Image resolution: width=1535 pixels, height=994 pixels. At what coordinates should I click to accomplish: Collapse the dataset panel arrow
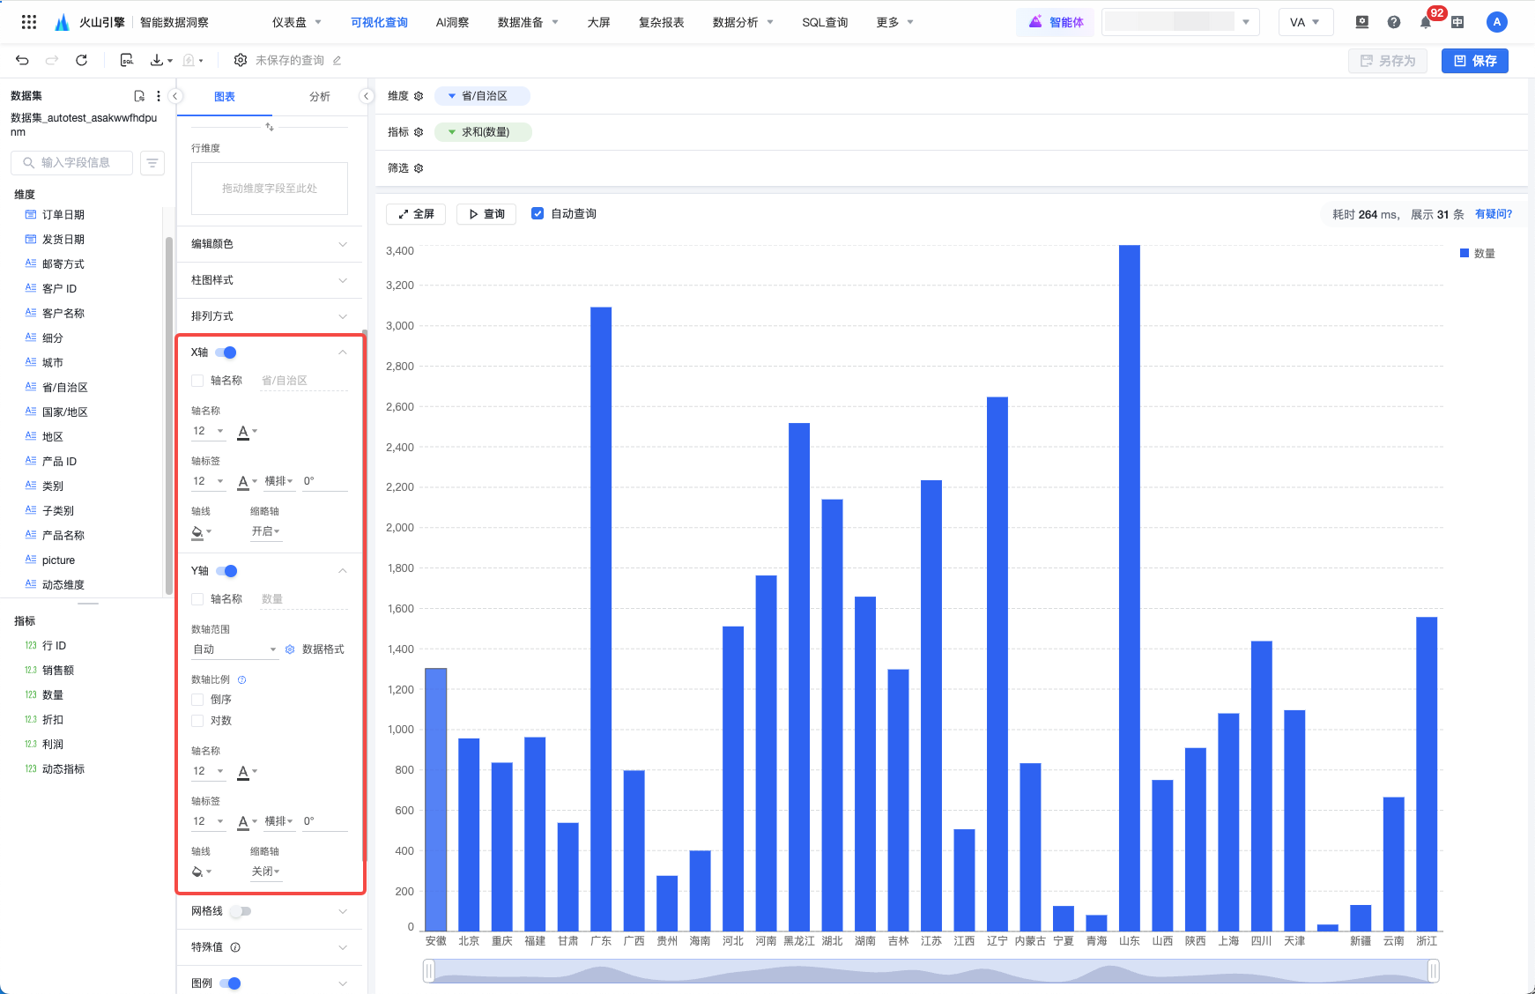pos(175,96)
